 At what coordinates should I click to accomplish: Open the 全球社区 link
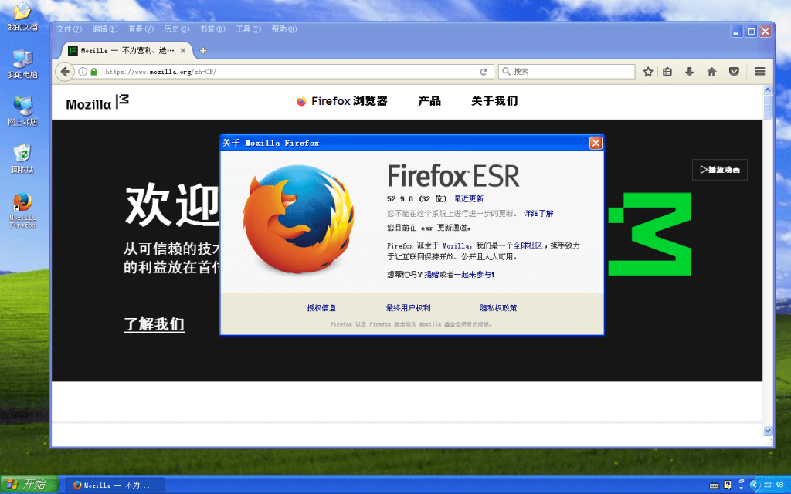coord(528,245)
